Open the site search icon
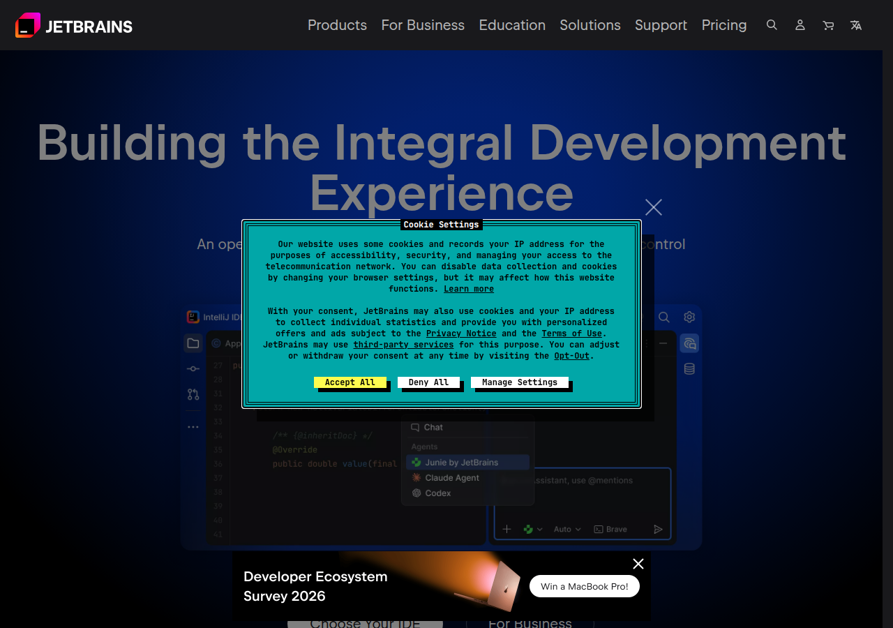Screen dimensions: 893x628 772,25
